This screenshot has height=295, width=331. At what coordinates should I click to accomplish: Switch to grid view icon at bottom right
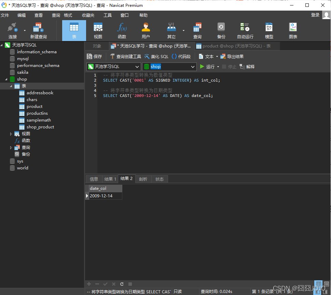319,284
